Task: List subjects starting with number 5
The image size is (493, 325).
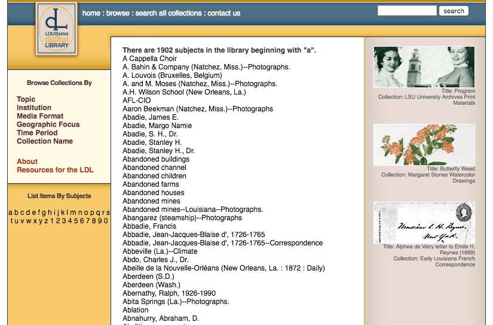Action: (76, 221)
